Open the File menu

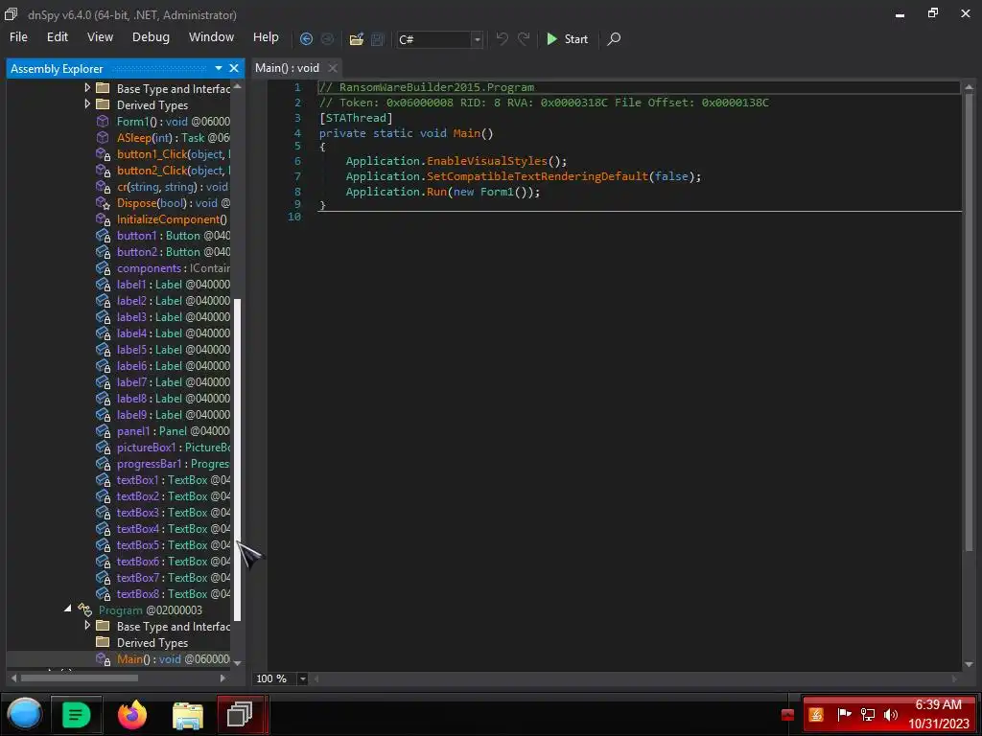click(x=18, y=37)
